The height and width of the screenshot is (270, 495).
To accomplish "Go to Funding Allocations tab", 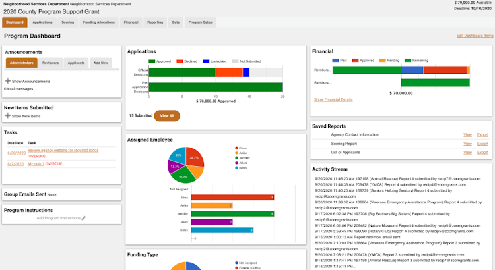I will pos(99,22).
